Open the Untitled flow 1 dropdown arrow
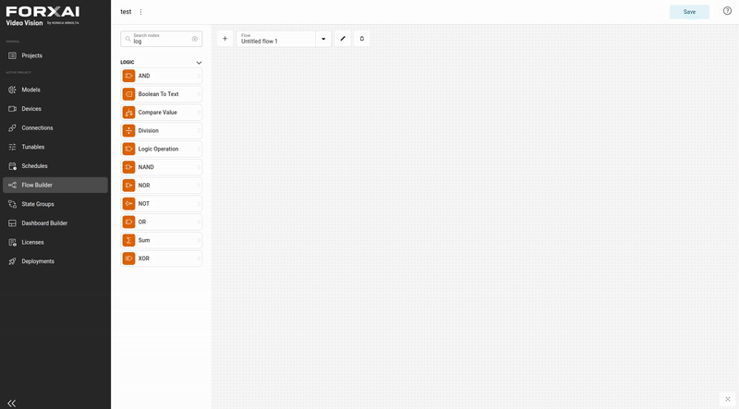Image resolution: width=739 pixels, height=409 pixels. coord(323,39)
